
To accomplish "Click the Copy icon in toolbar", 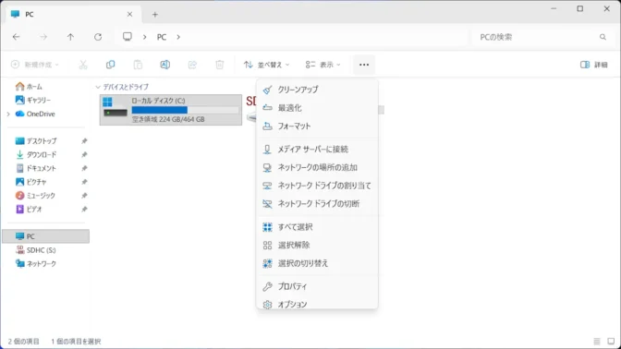I will coord(111,65).
